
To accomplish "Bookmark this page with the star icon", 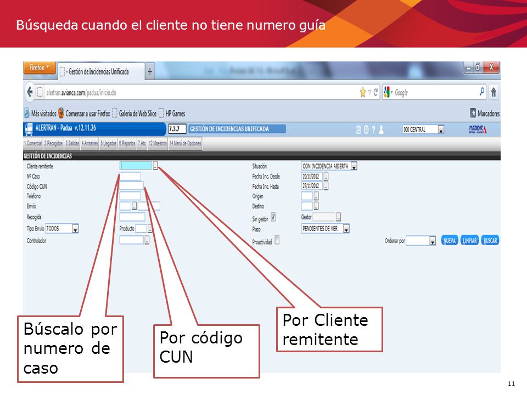I will click(363, 92).
